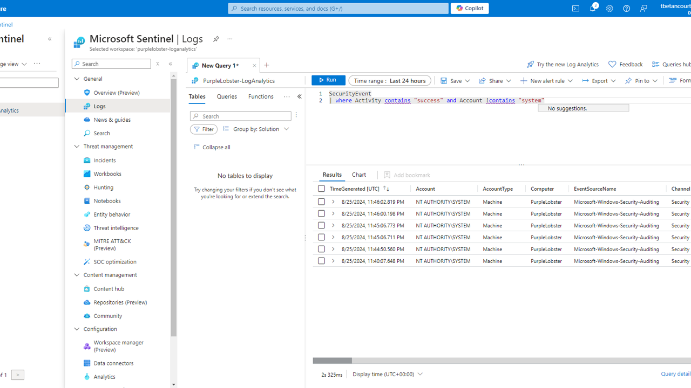Open more options ellipsis beside pin icon
The image size is (691, 388).
[x=230, y=39]
